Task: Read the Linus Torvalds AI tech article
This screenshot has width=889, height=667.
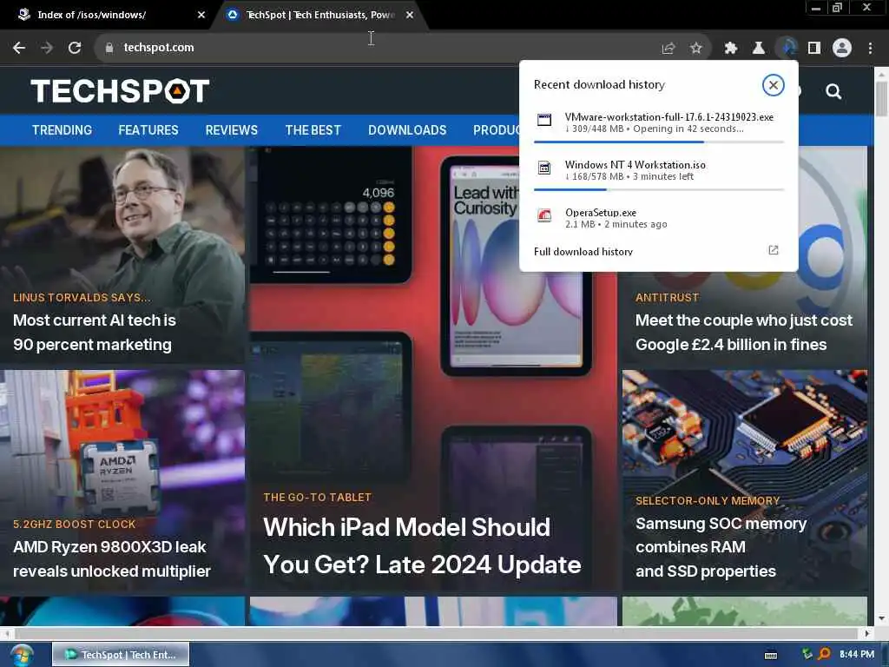Action: (x=94, y=333)
